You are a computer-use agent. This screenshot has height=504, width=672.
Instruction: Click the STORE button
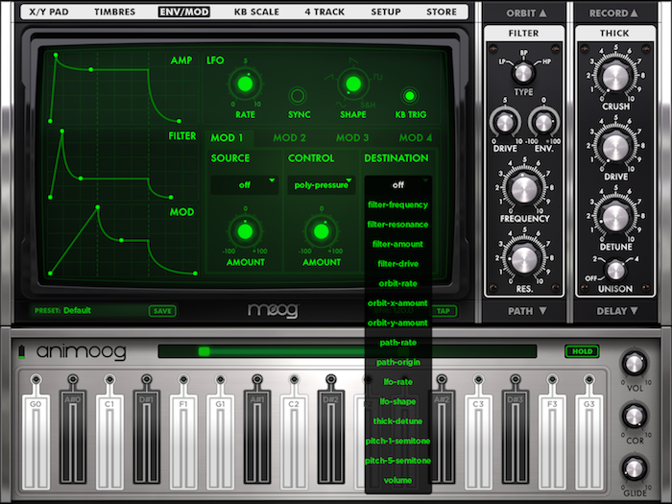442,12
